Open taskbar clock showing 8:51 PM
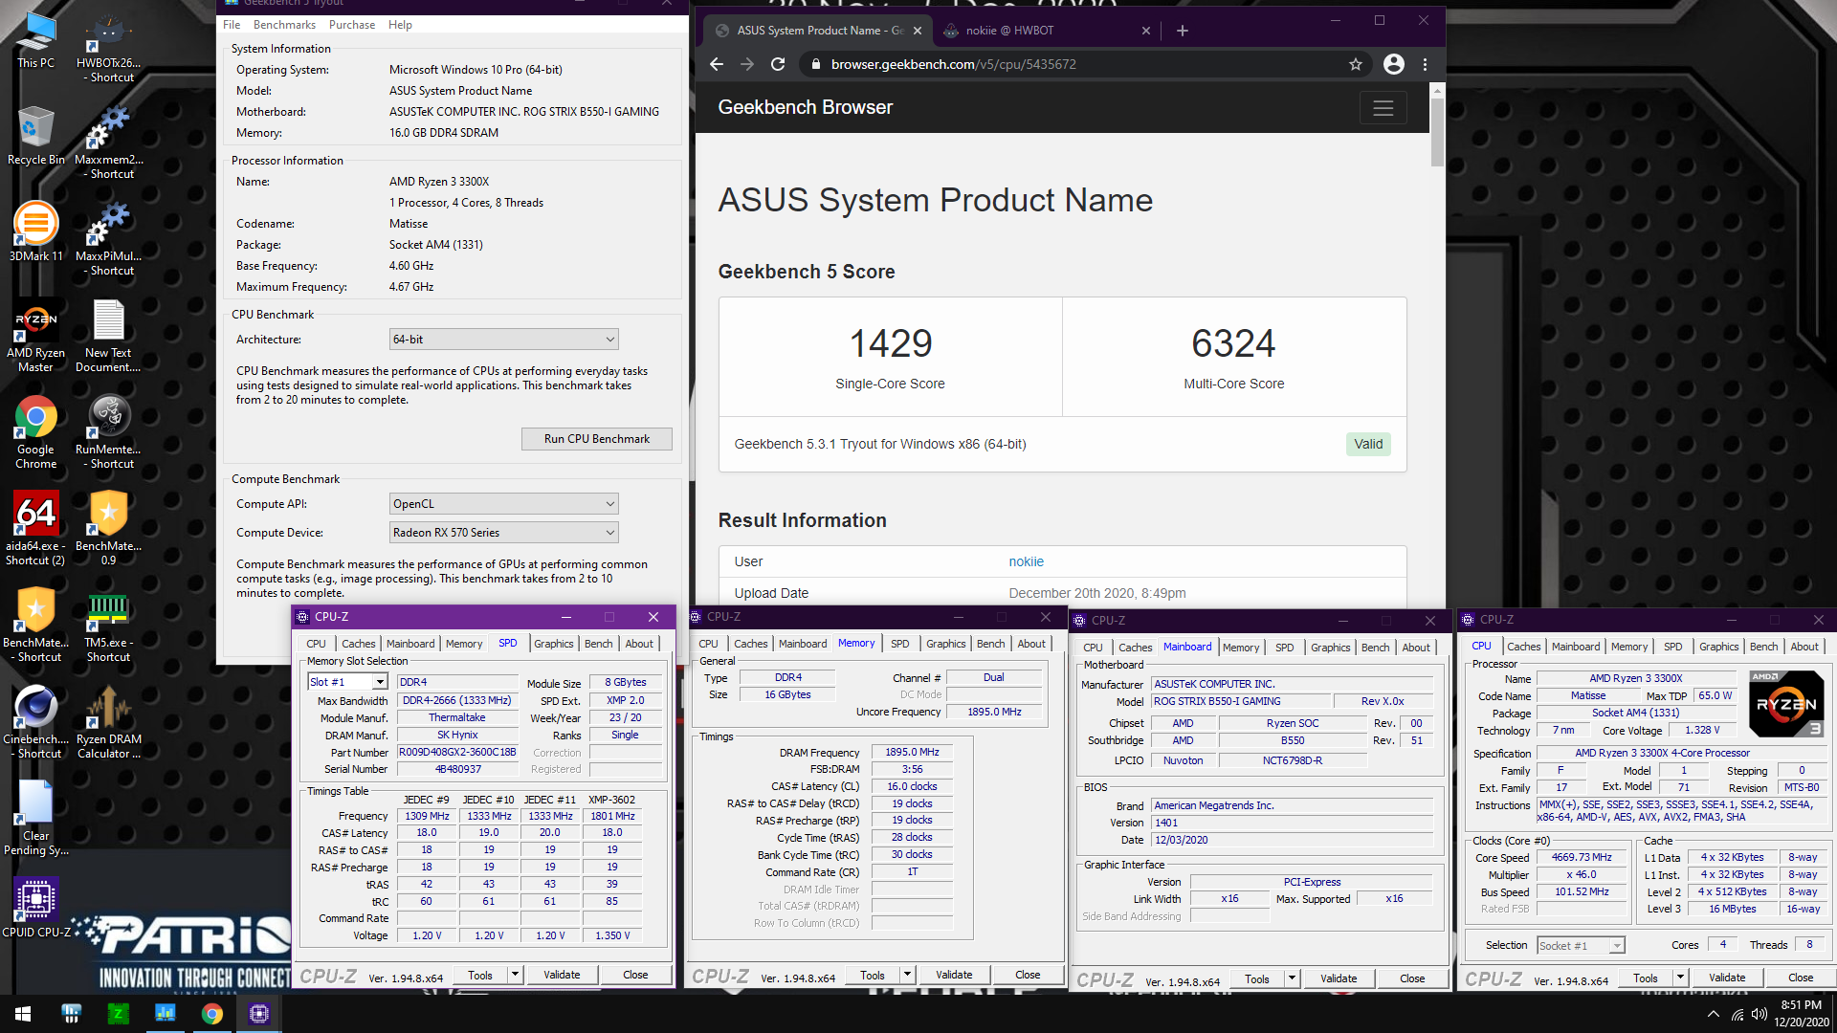The height and width of the screenshot is (1033, 1837). [x=1802, y=1014]
